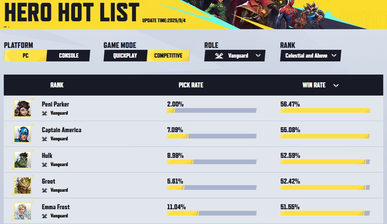Click the RANK column header
Image resolution: width=387 pixels, height=224 pixels.
pos(57,85)
